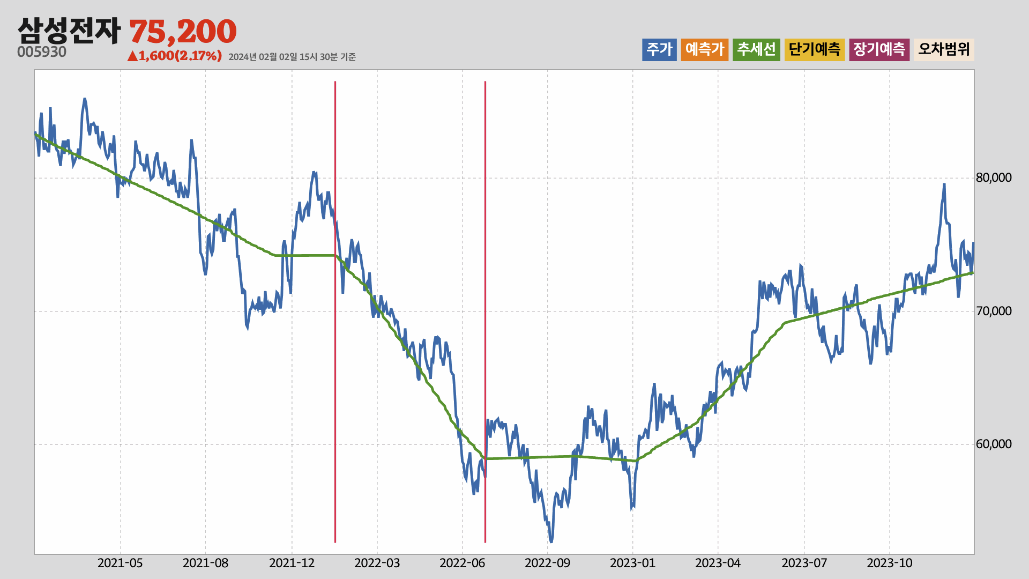The width and height of the screenshot is (1029, 579).
Task: Click the 주가 legend label
Action: pyautogui.click(x=659, y=49)
